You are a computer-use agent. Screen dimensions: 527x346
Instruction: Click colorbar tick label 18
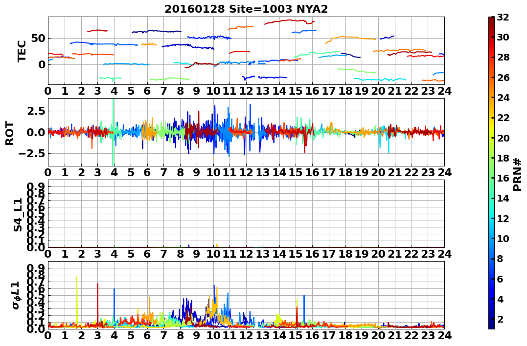tap(503, 158)
